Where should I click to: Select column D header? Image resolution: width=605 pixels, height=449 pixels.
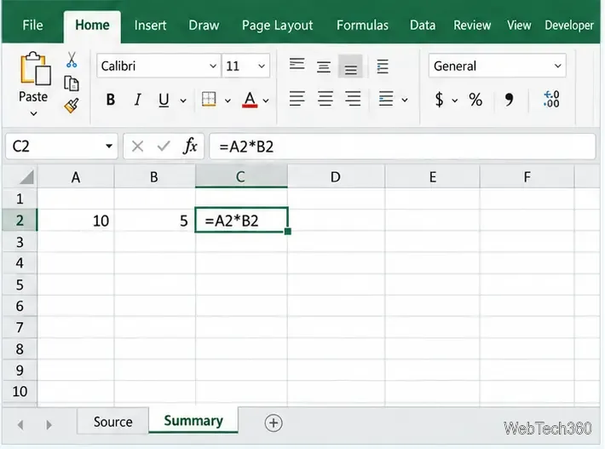pos(336,177)
